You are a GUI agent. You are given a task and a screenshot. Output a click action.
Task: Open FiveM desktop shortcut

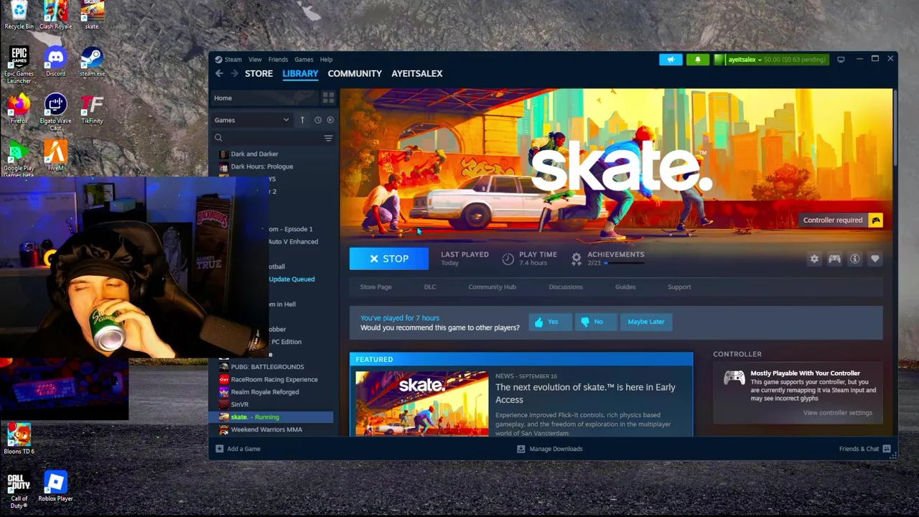(55, 156)
